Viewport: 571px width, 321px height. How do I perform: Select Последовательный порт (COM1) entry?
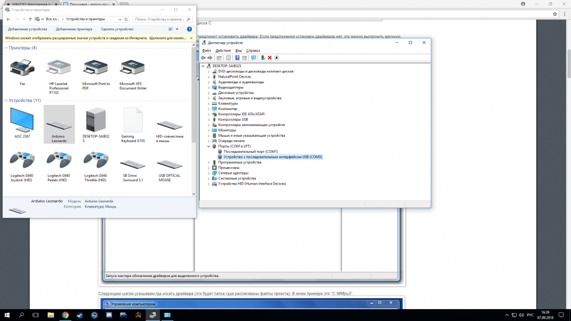(x=251, y=152)
